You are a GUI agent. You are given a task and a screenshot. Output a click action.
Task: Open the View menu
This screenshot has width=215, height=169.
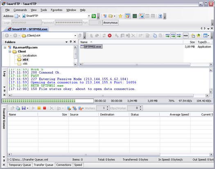click(x=34, y=10)
